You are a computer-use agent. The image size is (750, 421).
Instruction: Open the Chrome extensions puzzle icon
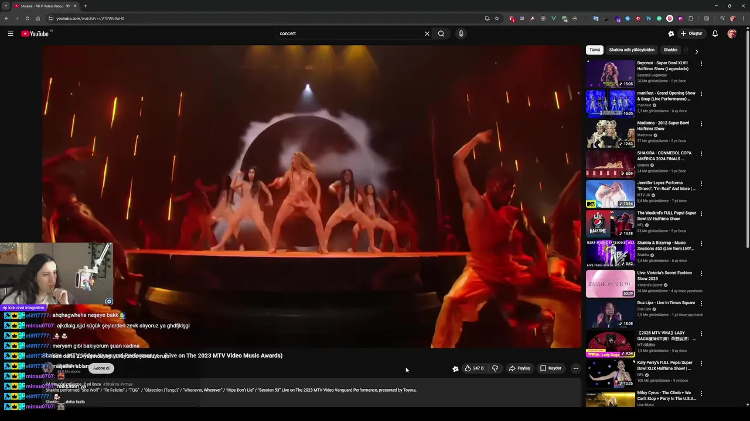(x=691, y=18)
